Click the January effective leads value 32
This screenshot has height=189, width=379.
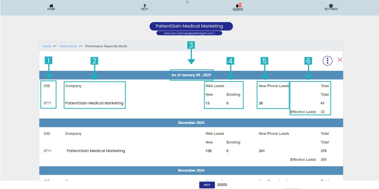(322, 112)
